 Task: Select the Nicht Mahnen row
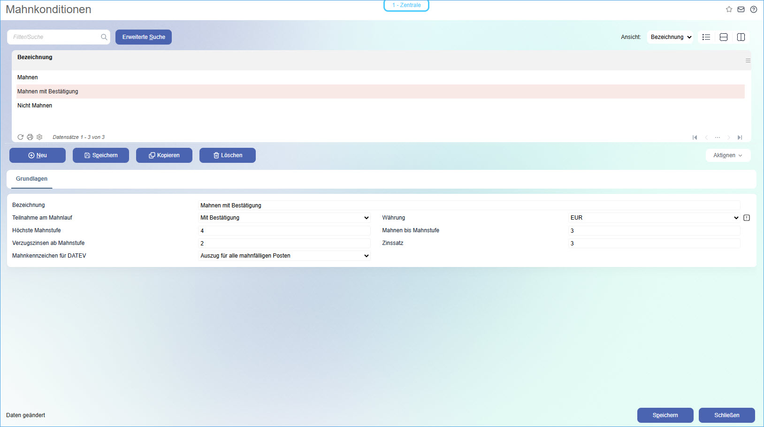pos(35,106)
